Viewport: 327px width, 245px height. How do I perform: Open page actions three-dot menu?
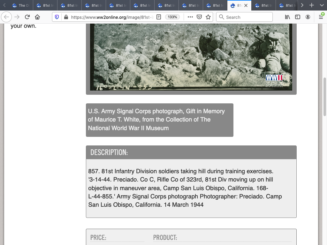190,17
